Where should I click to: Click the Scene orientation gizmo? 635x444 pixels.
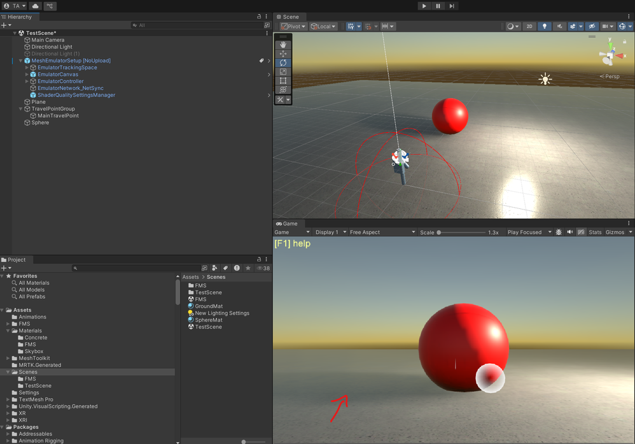[x=609, y=56]
